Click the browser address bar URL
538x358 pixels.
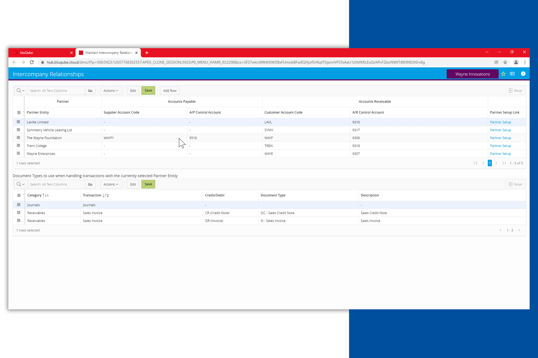[235, 62]
